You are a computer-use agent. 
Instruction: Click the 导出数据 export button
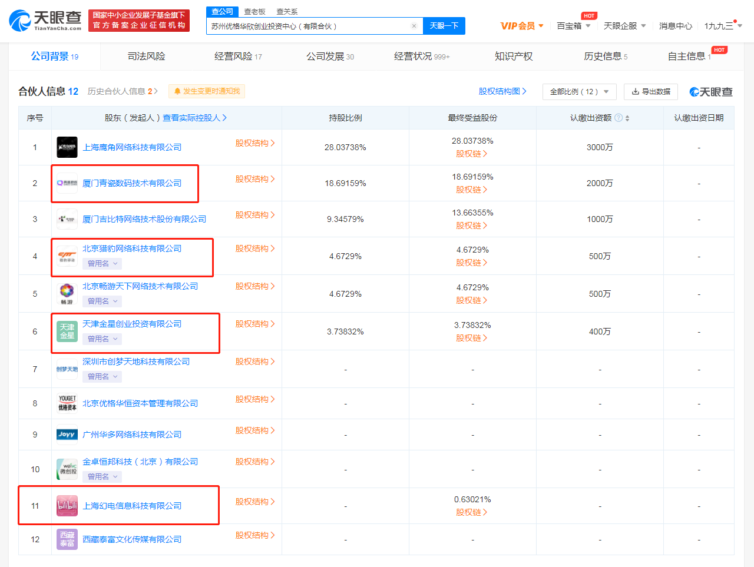click(x=651, y=92)
